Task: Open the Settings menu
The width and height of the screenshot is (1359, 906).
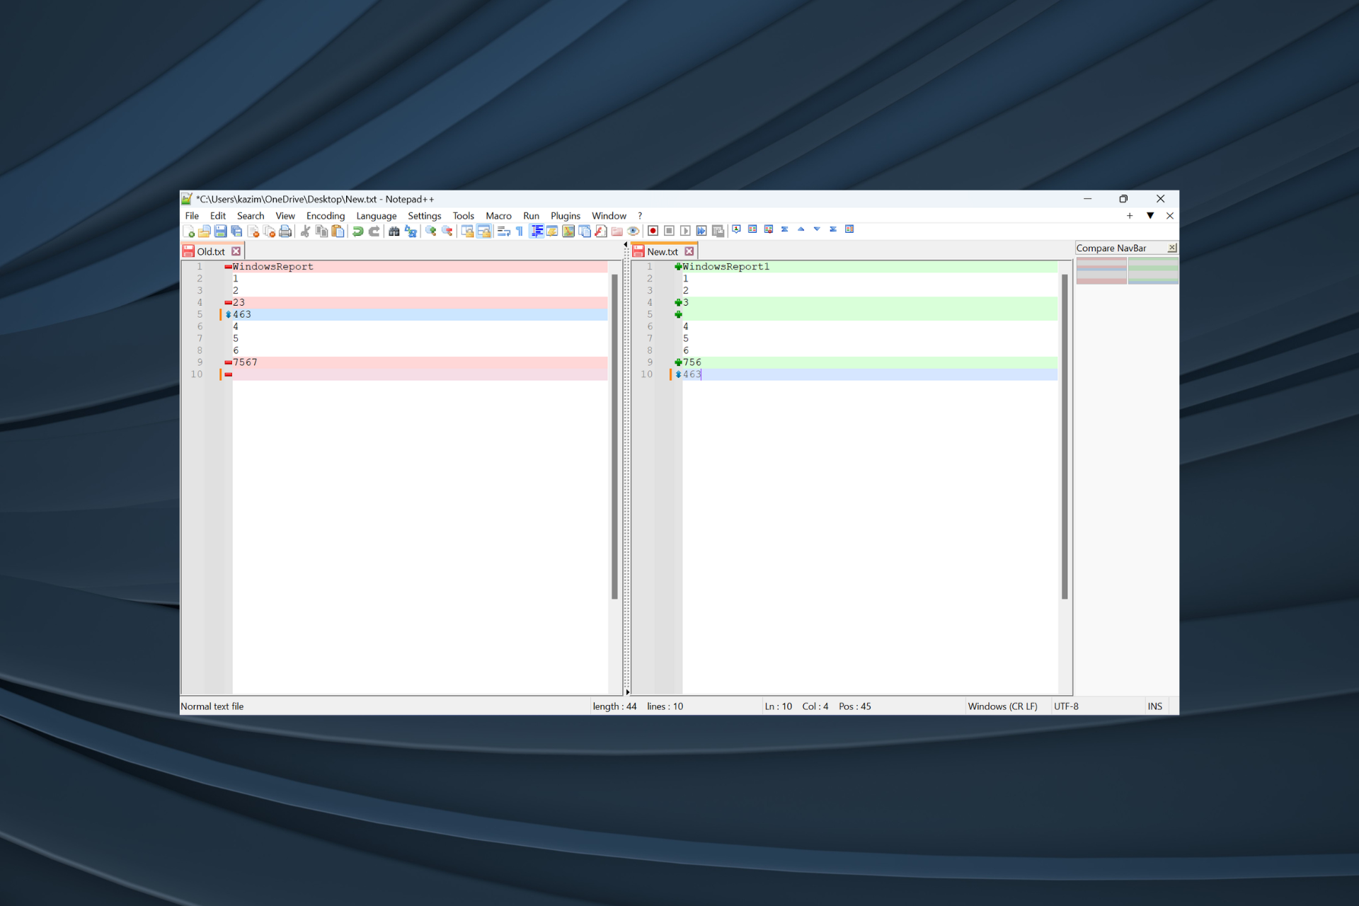Action: pos(424,216)
